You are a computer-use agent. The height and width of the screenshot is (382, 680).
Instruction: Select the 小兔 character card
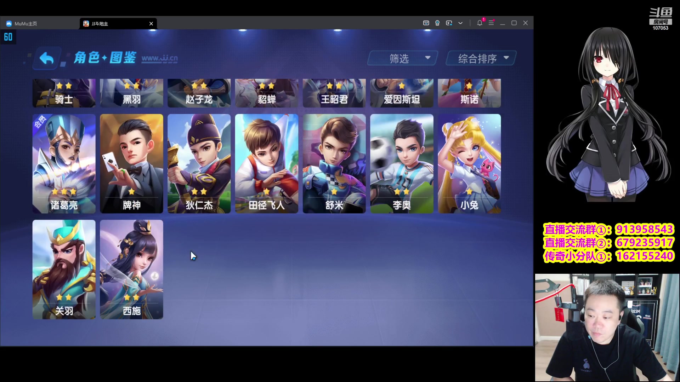pos(469,163)
